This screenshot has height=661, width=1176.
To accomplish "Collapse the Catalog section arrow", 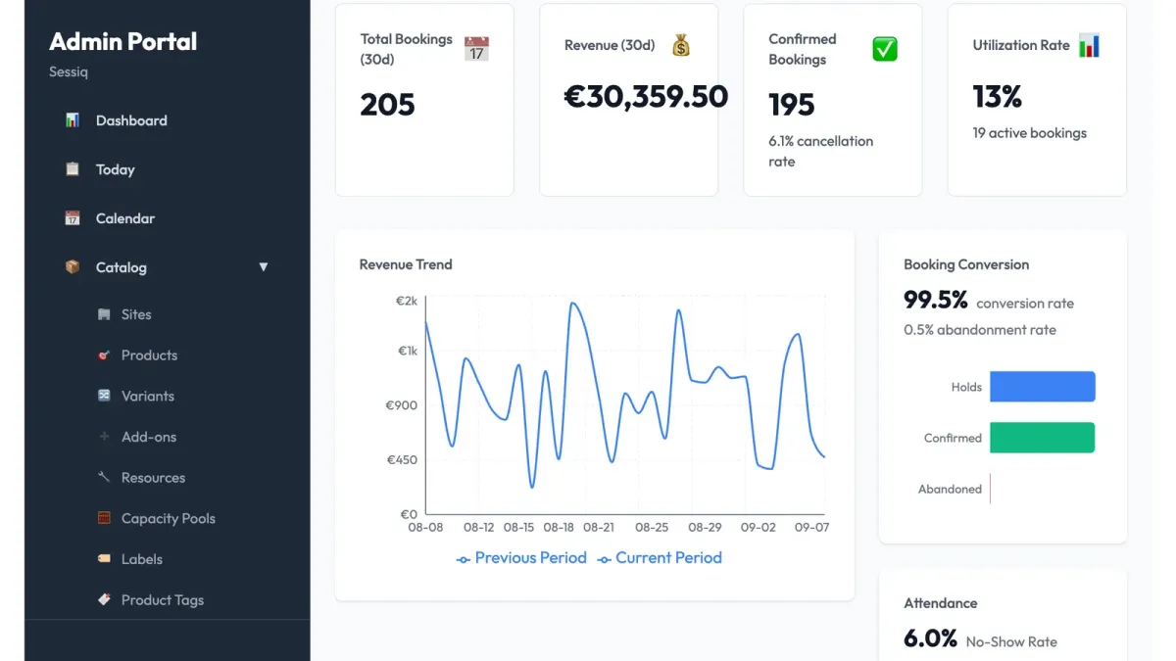I will [263, 267].
